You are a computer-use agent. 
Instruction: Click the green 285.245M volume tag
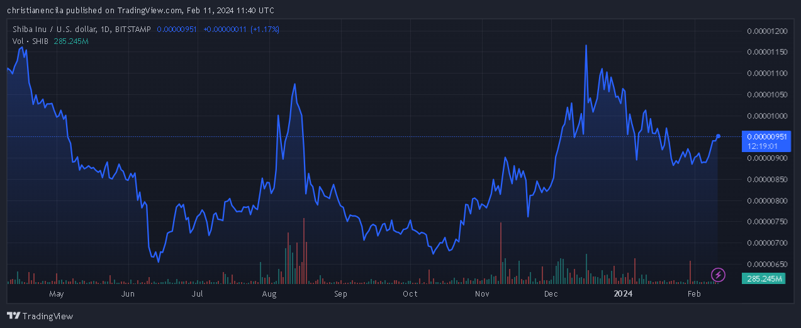pyautogui.click(x=764, y=278)
